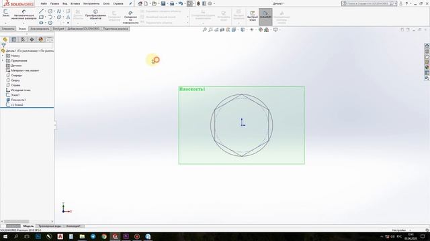Click Быстрый эскиз (Rapid Sketch)

point(253,15)
